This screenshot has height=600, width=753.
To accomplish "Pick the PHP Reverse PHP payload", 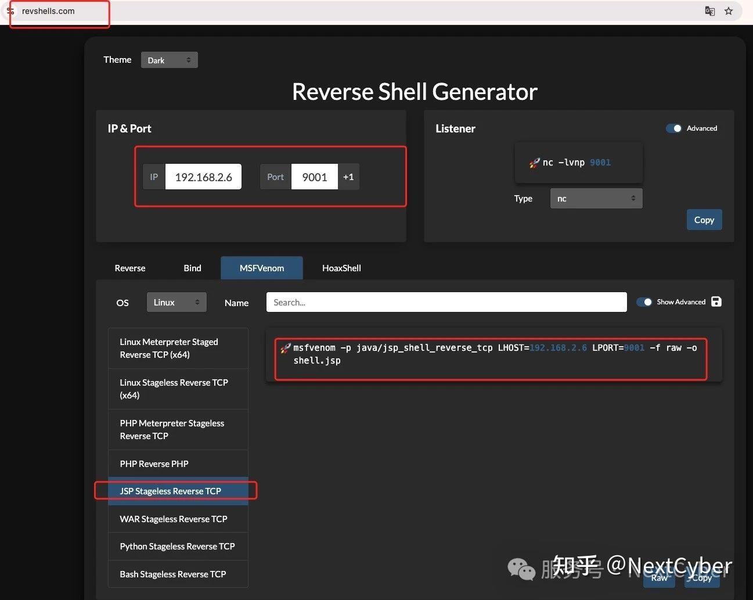I will (178, 464).
